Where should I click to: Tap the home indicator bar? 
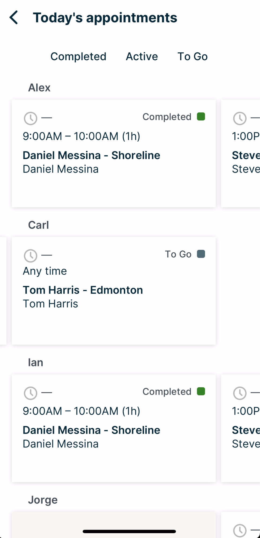point(129,531)
